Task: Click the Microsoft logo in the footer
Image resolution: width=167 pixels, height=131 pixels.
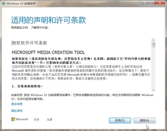Action: point(20,119)
